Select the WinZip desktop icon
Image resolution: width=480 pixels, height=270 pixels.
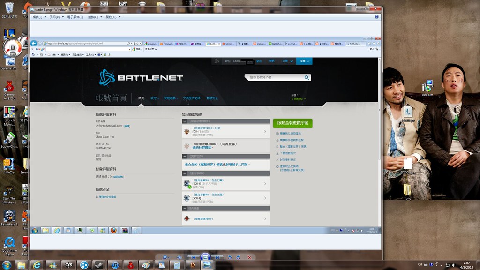pos(9,166)
